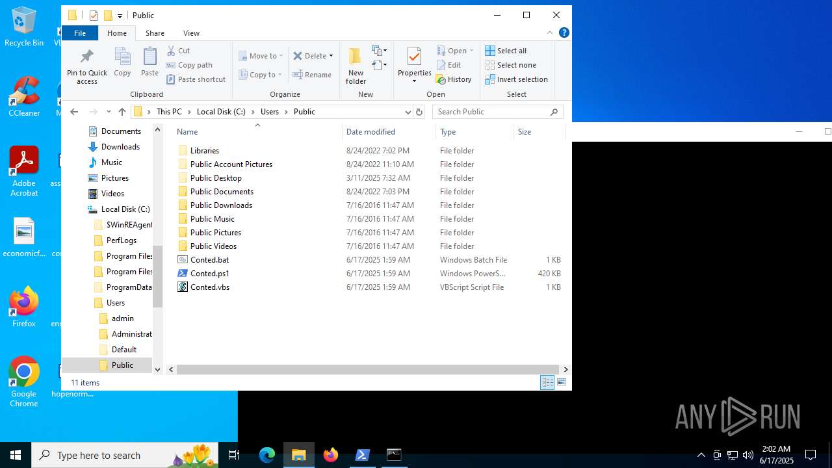Click the Windows Start button

click(x=16, y=455)
